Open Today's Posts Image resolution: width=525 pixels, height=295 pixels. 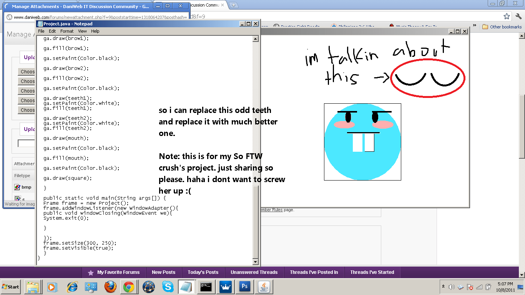[x=203, y=272]
